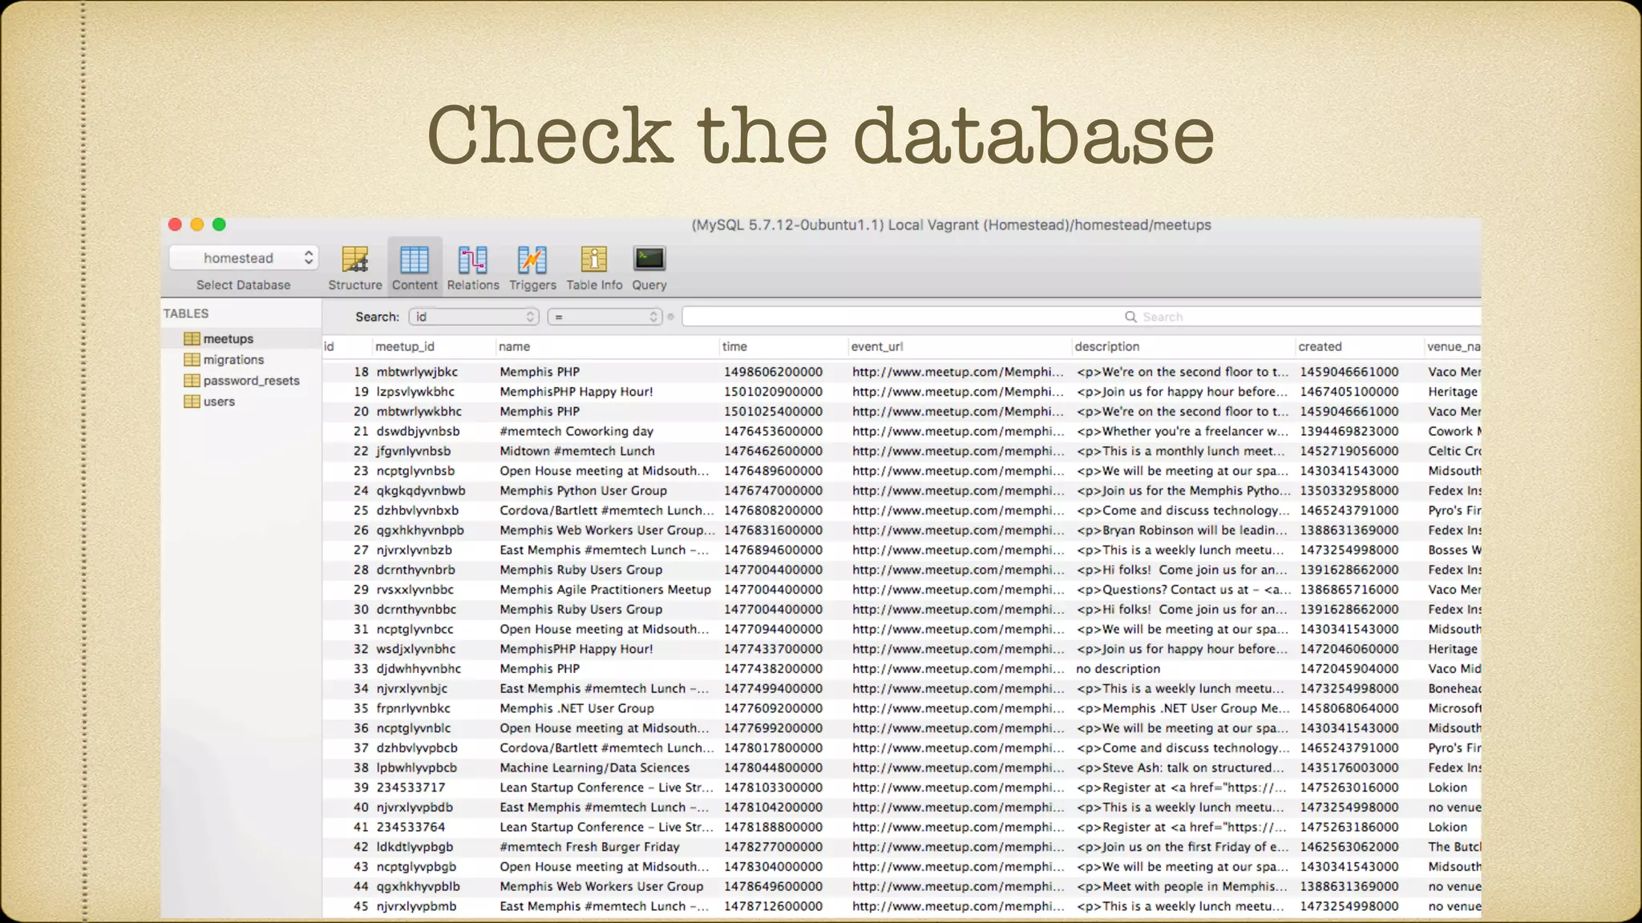Click the red close window button
1642x923 pixels.
(175, 225)
